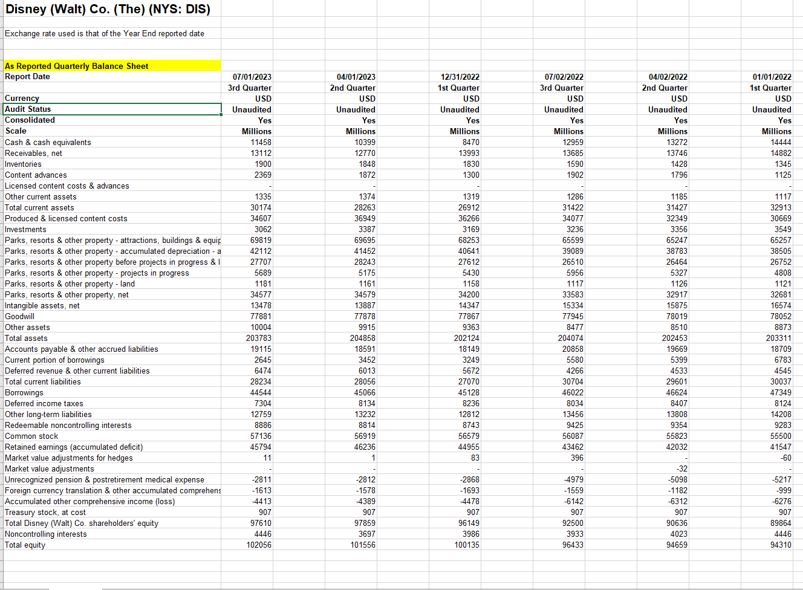Select the 'Scale' row label
Viewport: 803px width, 590px height.
coord(16,131)
